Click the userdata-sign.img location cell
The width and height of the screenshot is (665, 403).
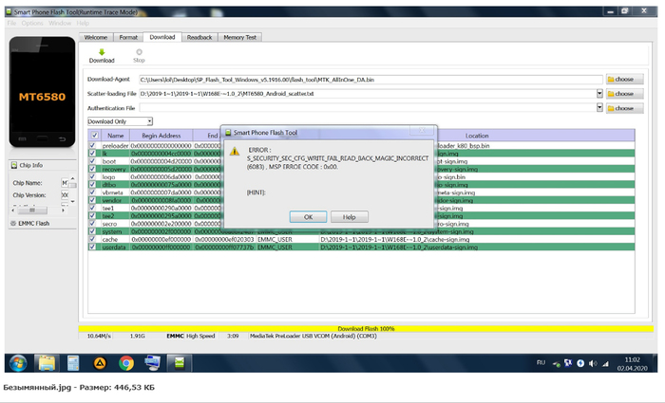pyautogui.click(x=477, y=247)
